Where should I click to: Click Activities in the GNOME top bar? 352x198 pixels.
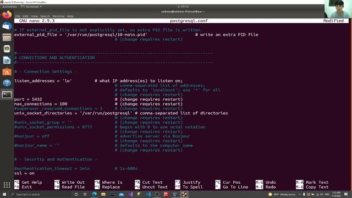[x=10, y=7]
